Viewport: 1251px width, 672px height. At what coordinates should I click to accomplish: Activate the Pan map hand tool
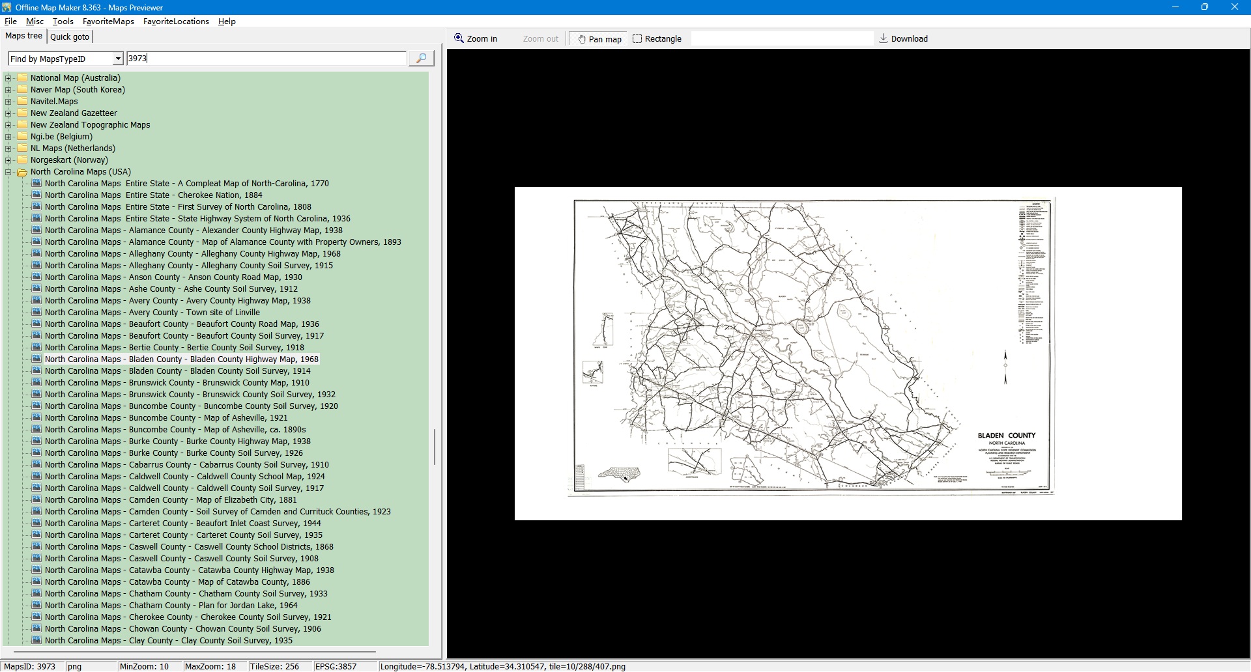click(x=599, y=39)
